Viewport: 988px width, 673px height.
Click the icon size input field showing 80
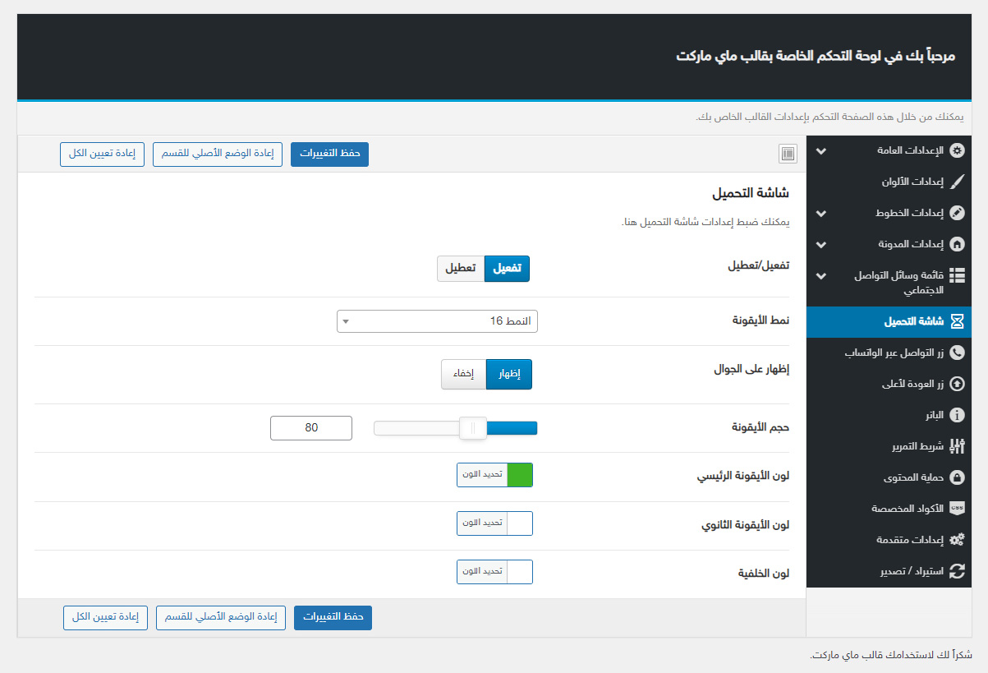[x=311, y=428]
